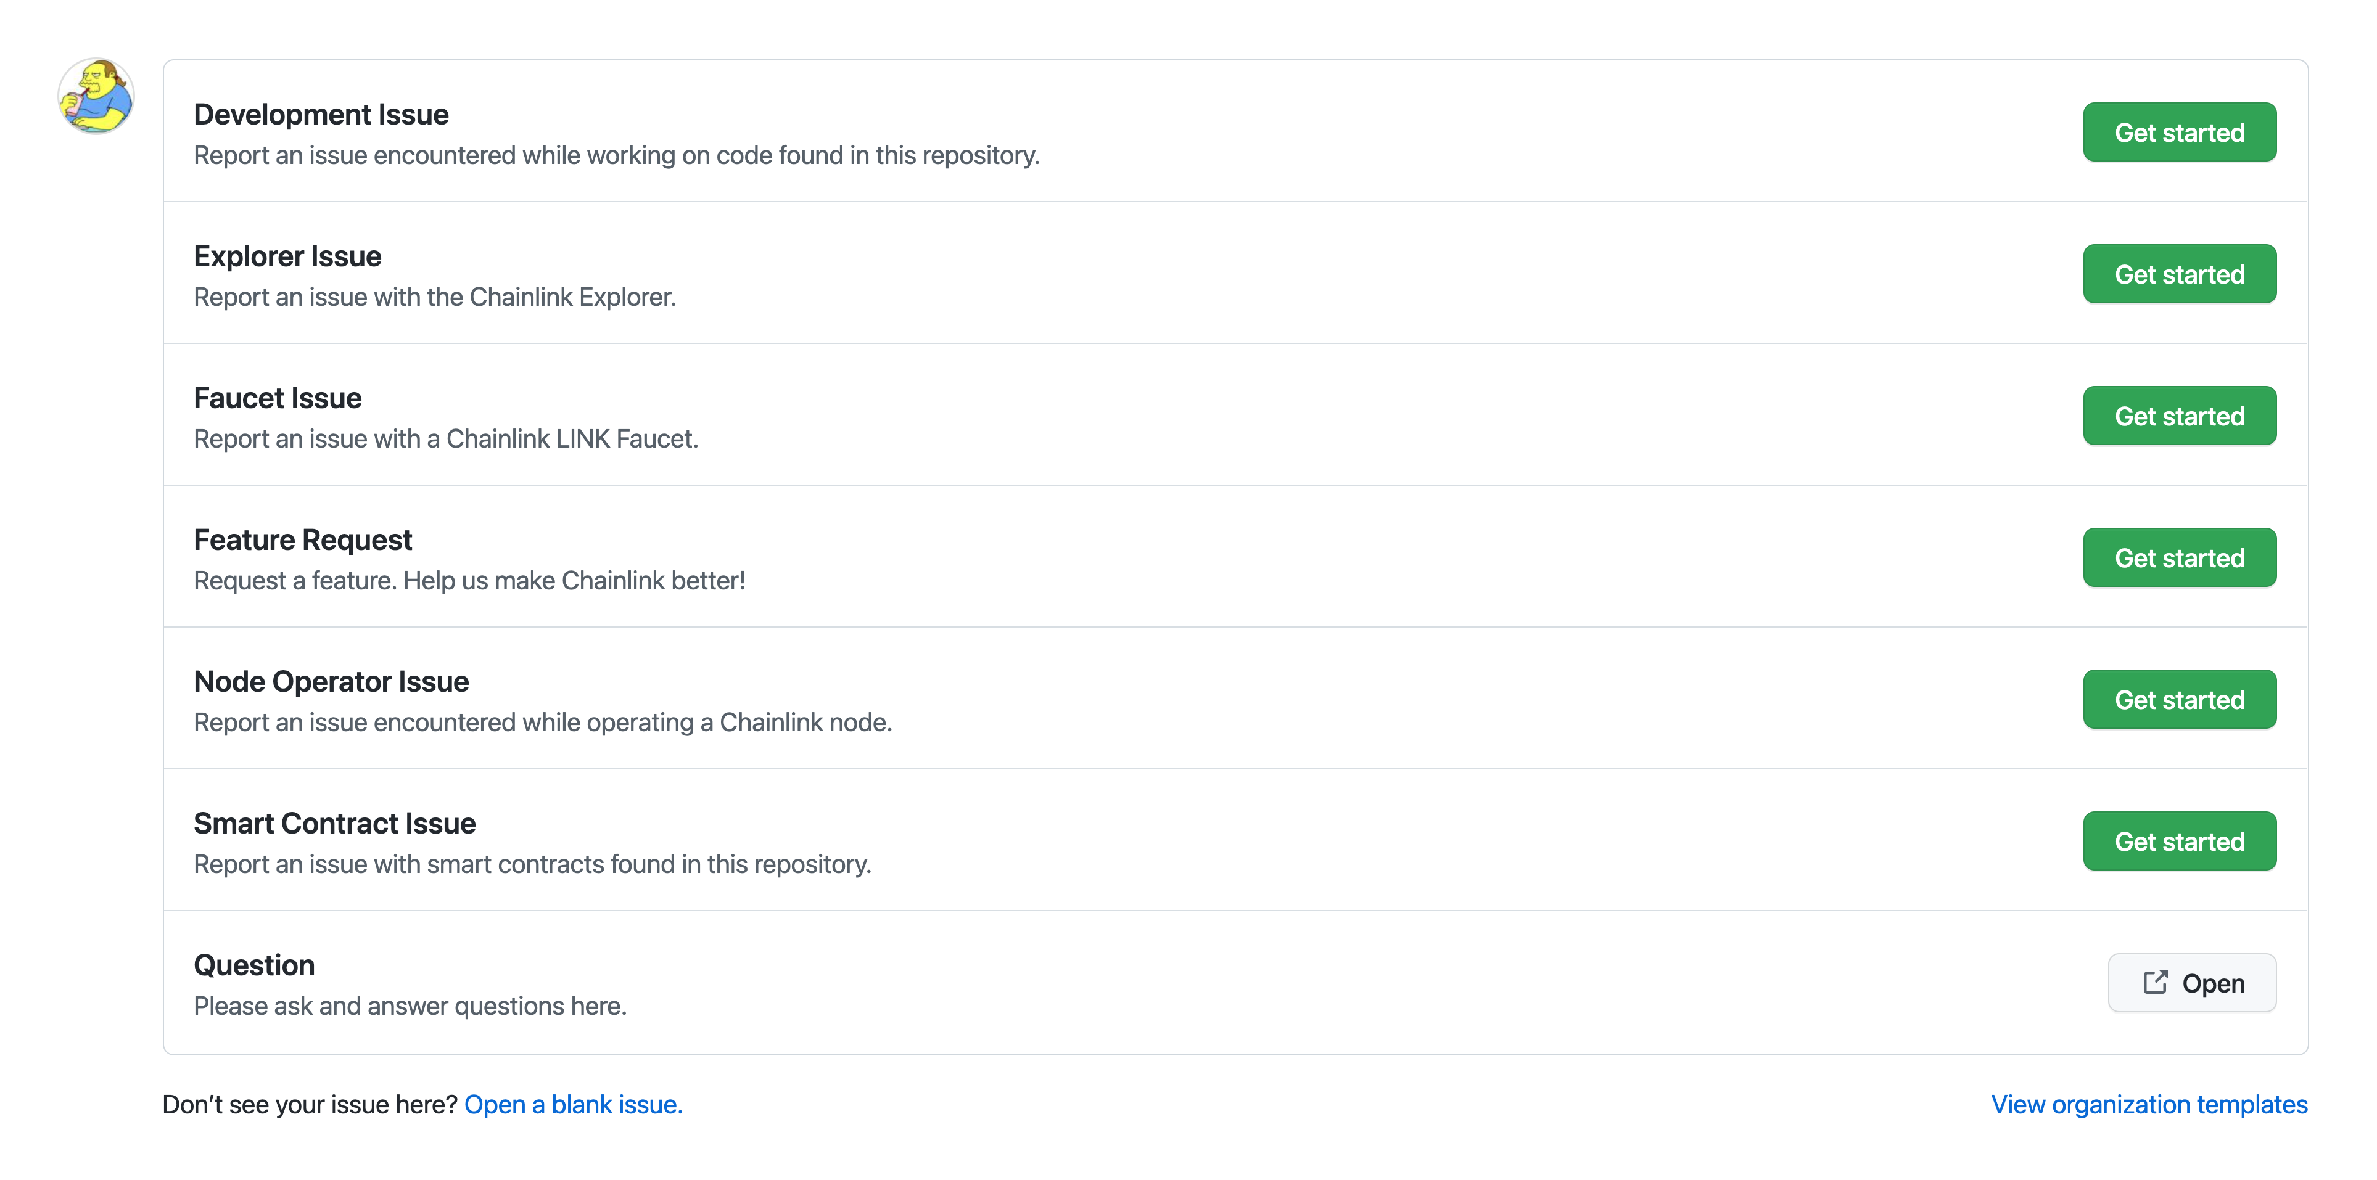Click the Development Issue title
The height and width of the screenshot is (1180, 2377).
click(321, 115)
